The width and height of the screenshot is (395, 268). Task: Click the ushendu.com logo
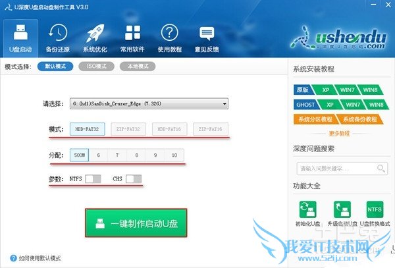point(338,38)
